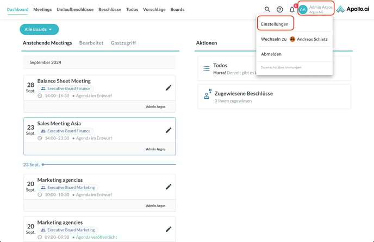Viewport: 374px width, 242px height.
Task: Edit the Balance Sheet Meeting with pencil icon
Action: coord(169,88)
